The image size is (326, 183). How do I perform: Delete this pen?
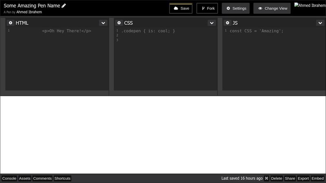[x=277, y=179]
